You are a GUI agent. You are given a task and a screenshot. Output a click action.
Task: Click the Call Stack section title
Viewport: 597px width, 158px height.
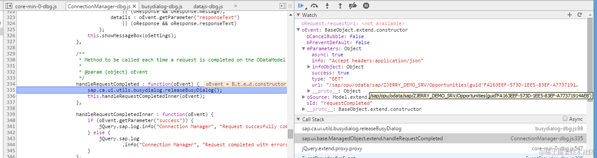click(x=313, y=119)
